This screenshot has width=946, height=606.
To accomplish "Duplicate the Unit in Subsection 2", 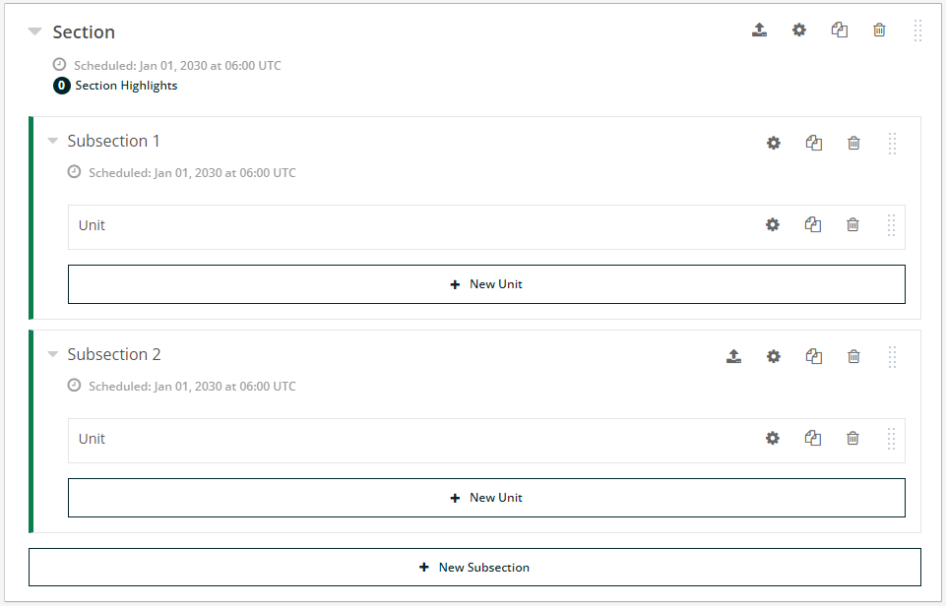I will [x=813, y=439].
